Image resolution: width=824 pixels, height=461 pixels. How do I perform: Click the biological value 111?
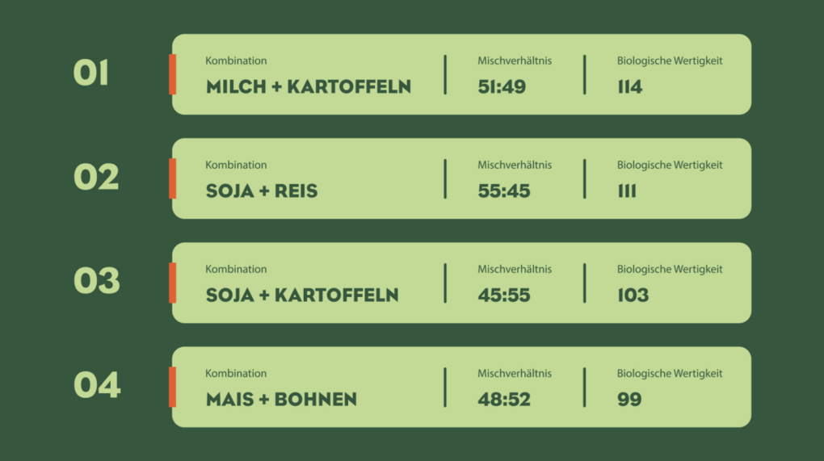[627, 191]
